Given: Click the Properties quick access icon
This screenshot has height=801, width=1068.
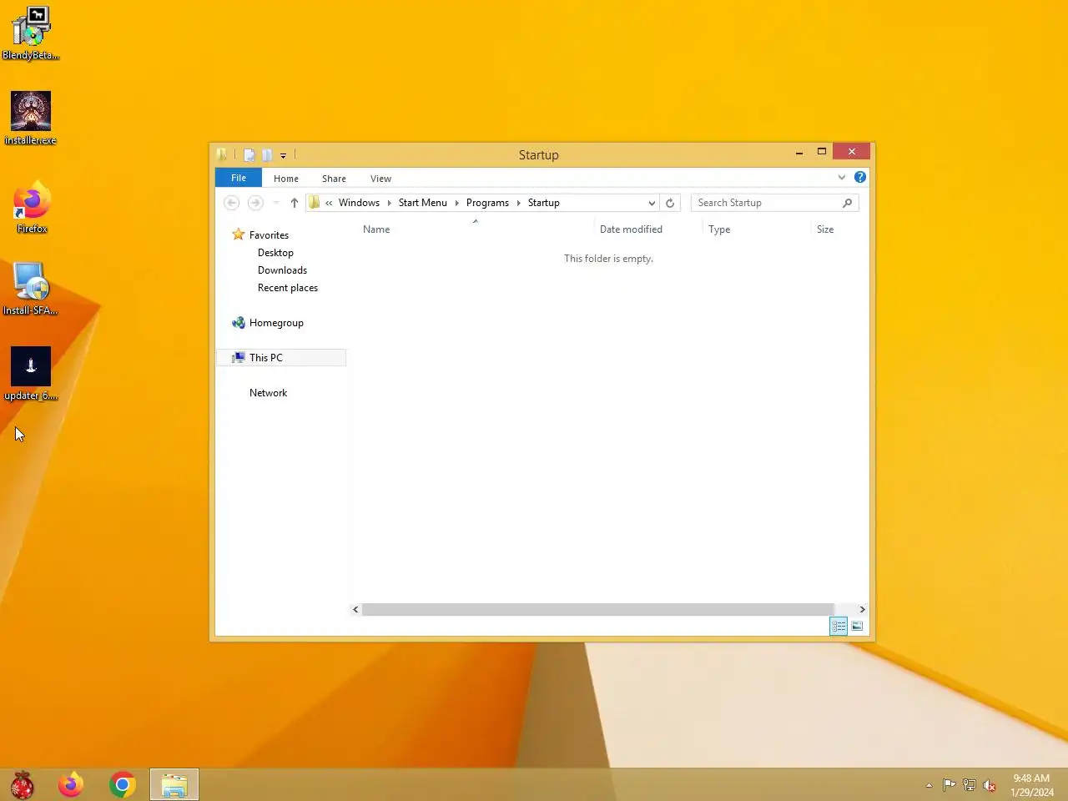Looking at the screenshot, I should click(249, 154).
